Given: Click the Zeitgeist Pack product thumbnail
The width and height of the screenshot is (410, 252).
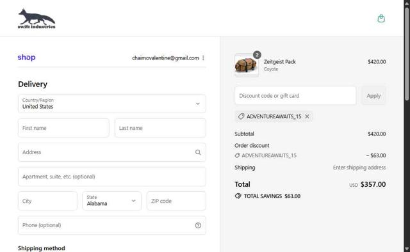Looking at the screenshot, I should [x=247, y=65].
